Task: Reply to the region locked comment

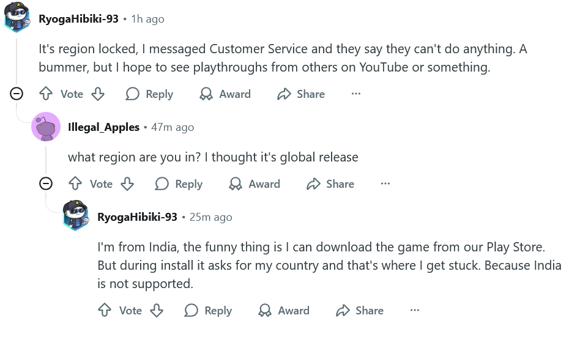Action: click(x=149, y=94)
